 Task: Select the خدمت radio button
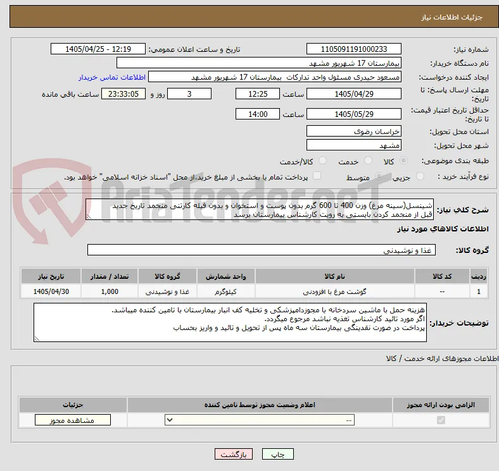point(368,161)
